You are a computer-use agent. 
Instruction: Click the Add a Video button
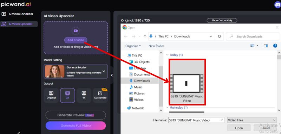76,40
